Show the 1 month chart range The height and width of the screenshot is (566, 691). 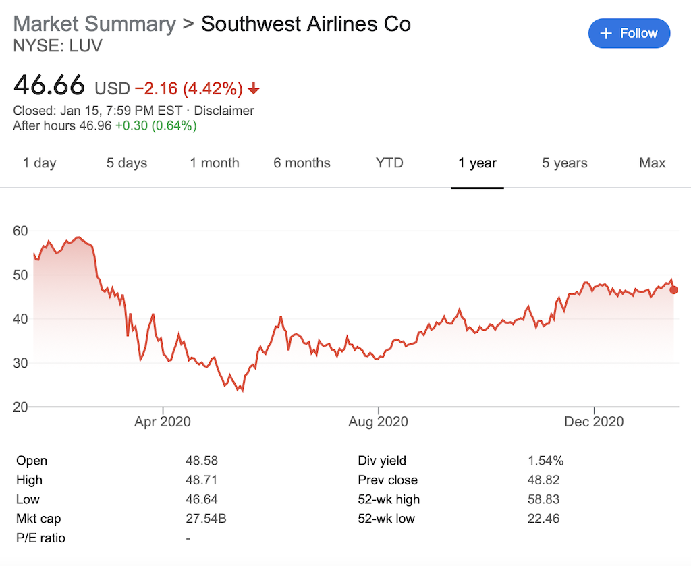coord(215,163)
